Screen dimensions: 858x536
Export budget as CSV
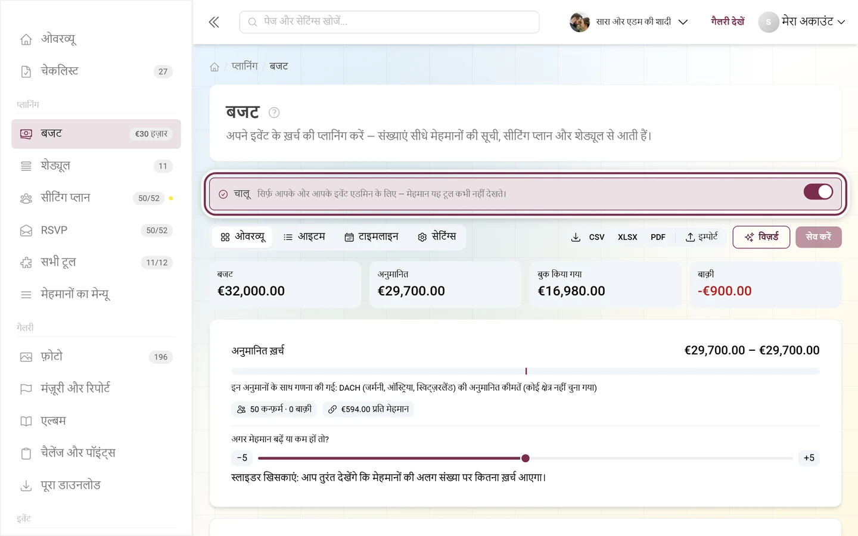[596, 237]
